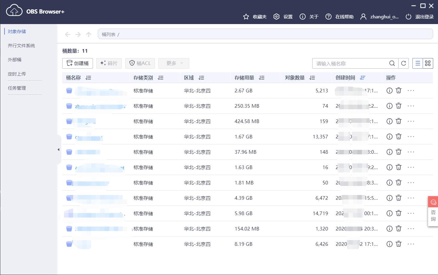This screenshot has height=275, width=438.
Task: Click the 碎片 fragments button
Action: [109, 63]
